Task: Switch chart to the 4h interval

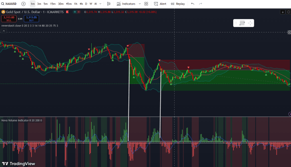Action: click(x=81, y=4)
